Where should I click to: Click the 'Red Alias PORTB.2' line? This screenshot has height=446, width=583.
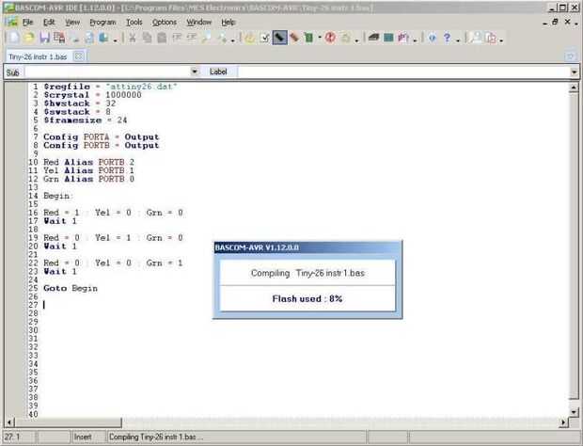coord(89,162)
